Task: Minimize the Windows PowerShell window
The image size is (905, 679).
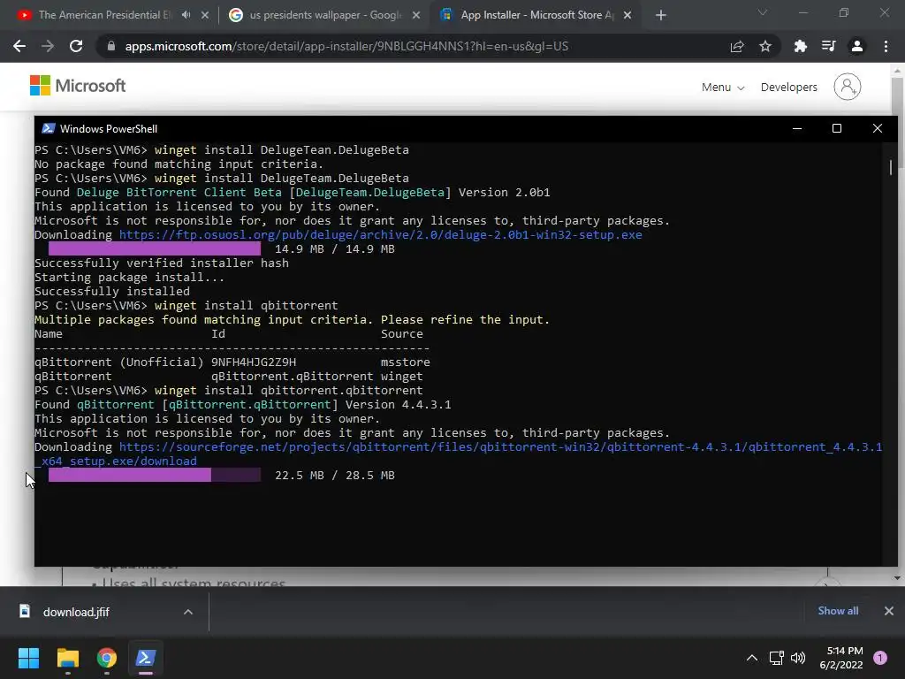Action: coord(797,128)
